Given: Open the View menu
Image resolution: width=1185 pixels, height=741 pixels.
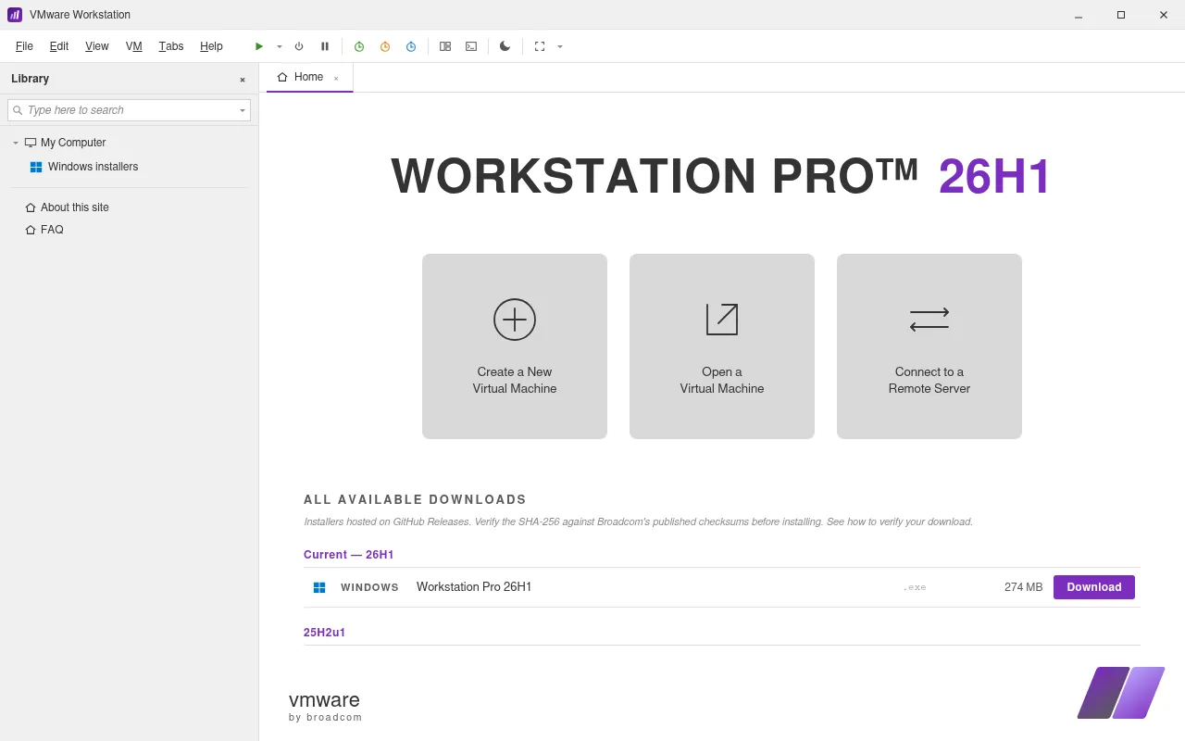Looking at the screenshot, I should click(x=97, y=46).
